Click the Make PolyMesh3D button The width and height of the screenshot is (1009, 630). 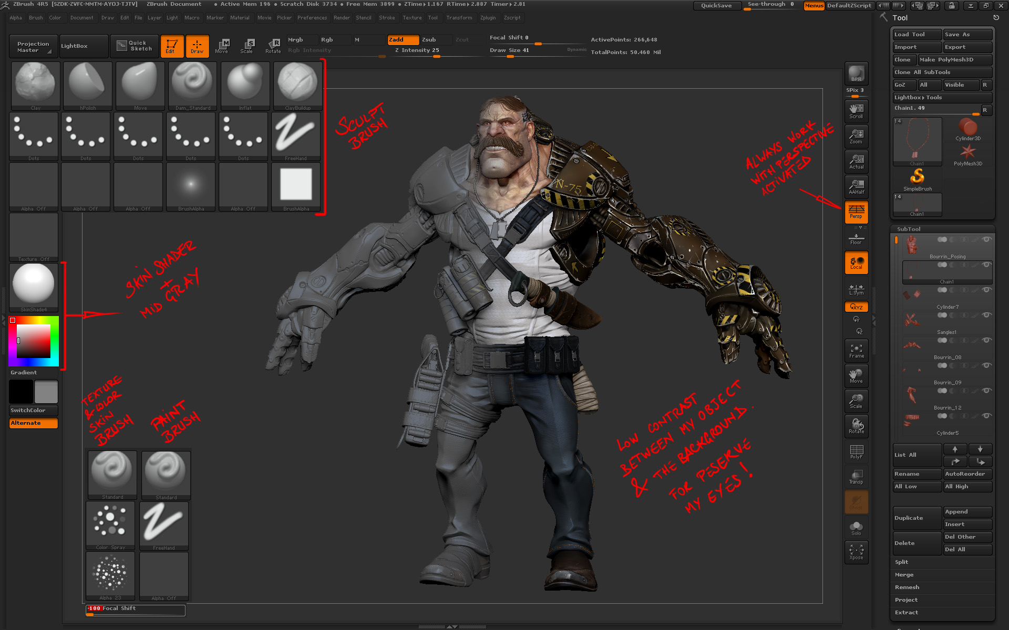(955, 60)
